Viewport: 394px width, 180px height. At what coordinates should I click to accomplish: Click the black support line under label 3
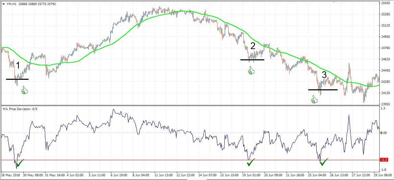coord(323,90)
